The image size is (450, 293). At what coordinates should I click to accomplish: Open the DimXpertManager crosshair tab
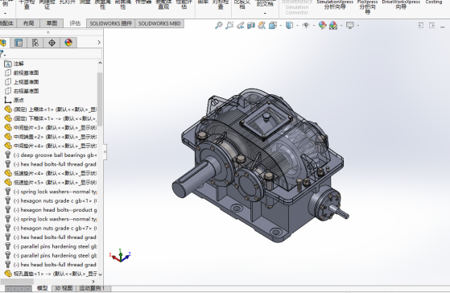pos(52,43)
